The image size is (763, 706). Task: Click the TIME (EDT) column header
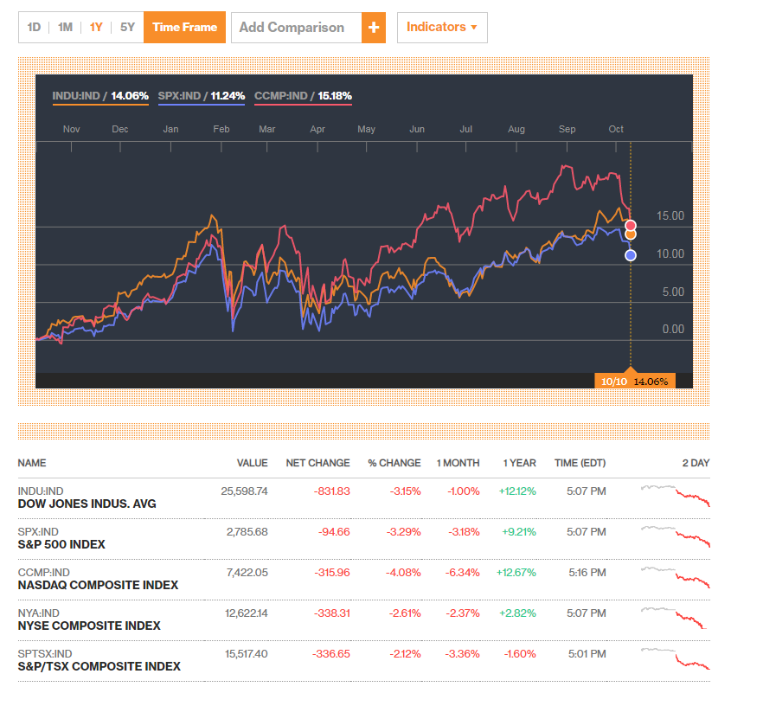pyautogui.click(x=580, y=463)
